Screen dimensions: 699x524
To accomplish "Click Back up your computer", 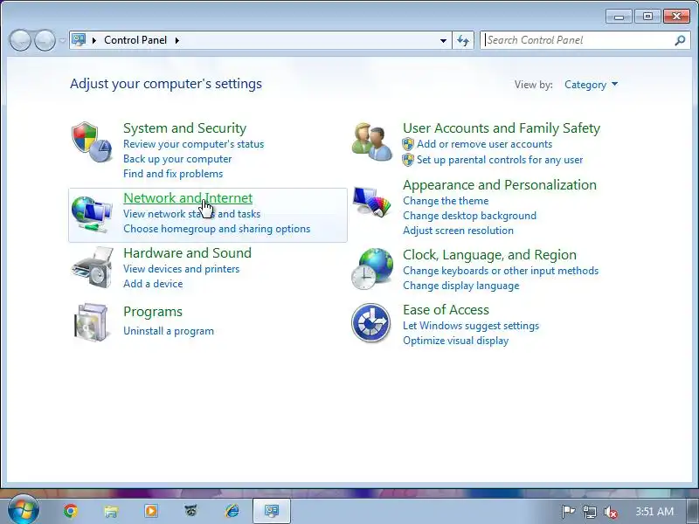I will (177, 159).
